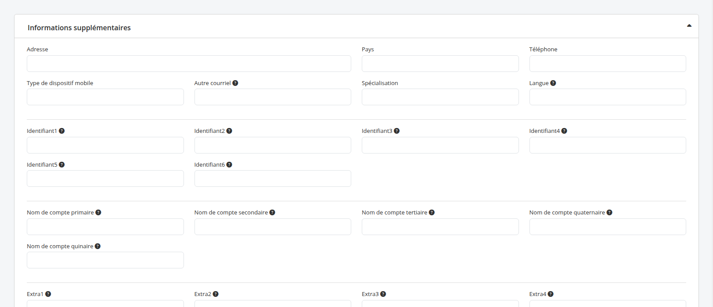
Task: Focus the Nom de compte quaternaire input
Action: click(608, 227)
